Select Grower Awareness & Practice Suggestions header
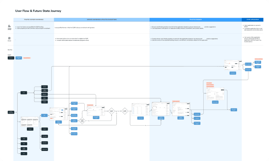The height and width of the screenshot is (161, 269). [102, 20]
